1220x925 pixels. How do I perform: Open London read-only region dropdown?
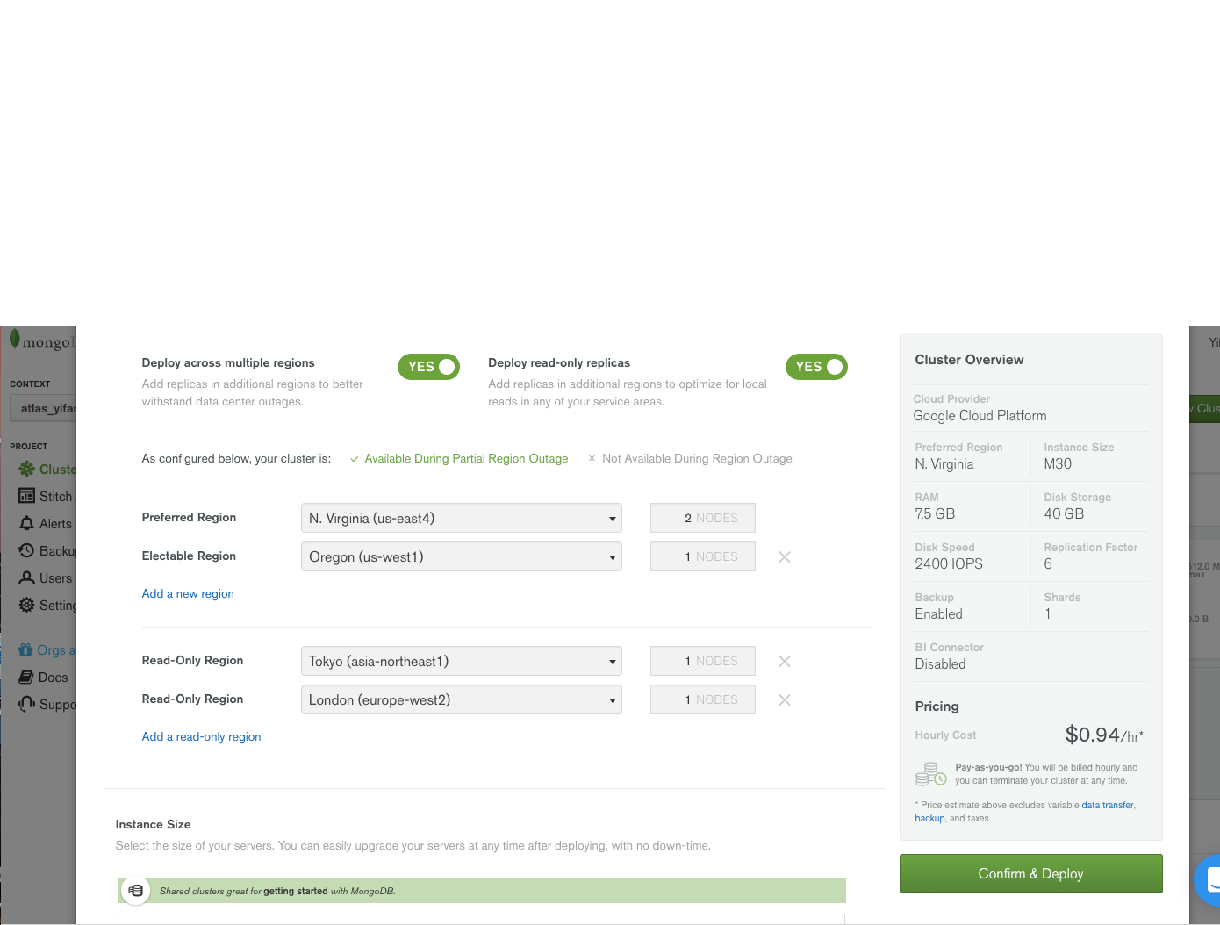(462, 699)
